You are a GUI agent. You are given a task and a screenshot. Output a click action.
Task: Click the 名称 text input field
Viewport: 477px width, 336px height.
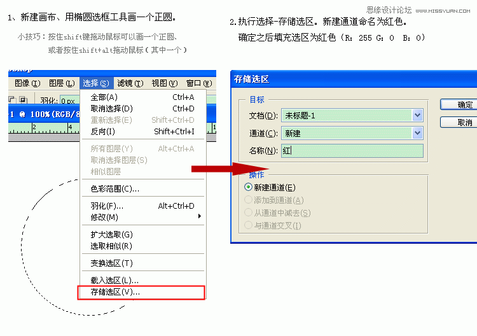(352, 151)
